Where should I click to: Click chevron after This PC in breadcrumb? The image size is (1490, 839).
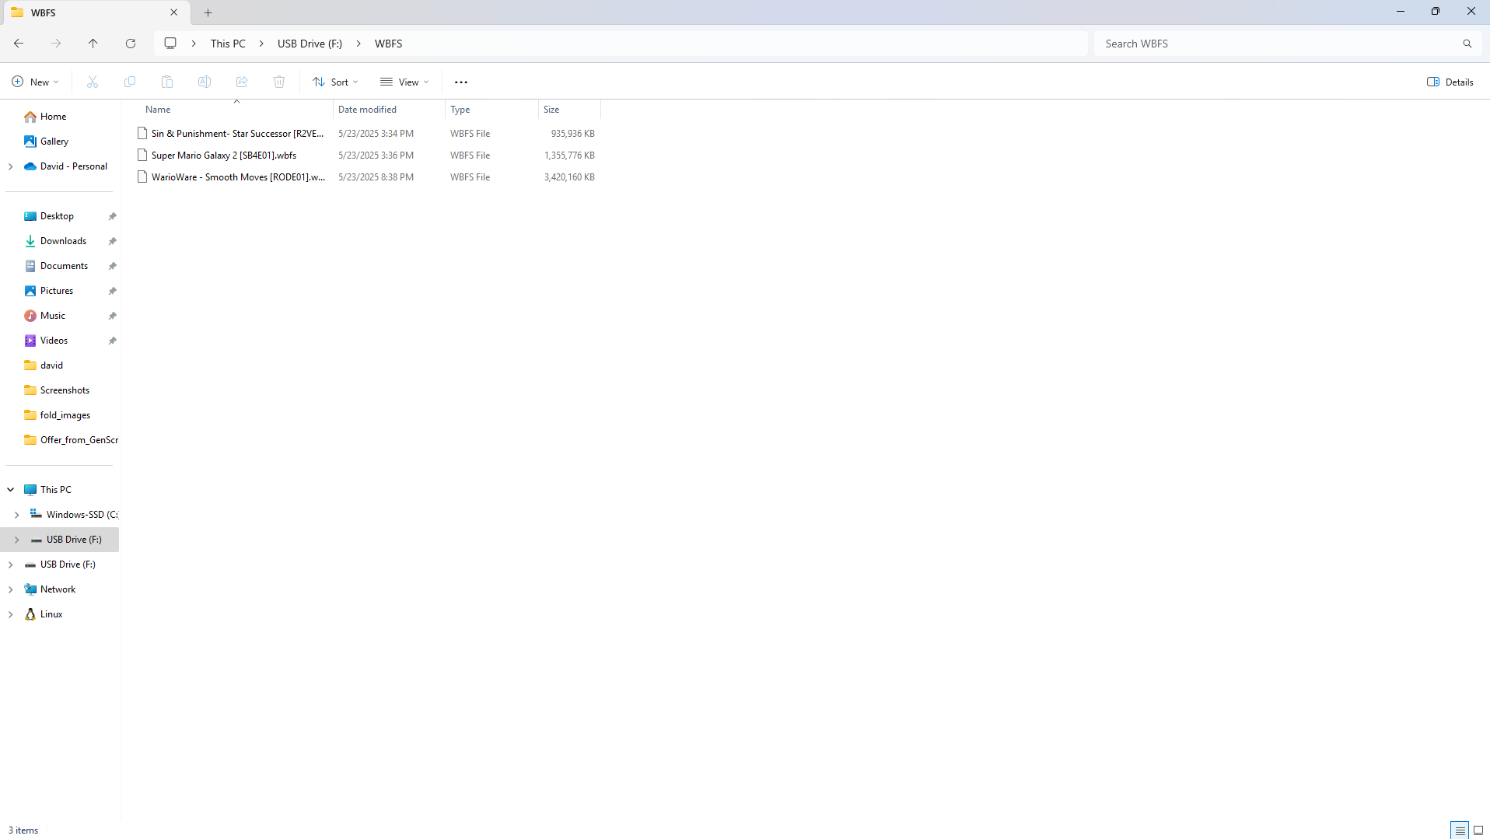[262, 44]
